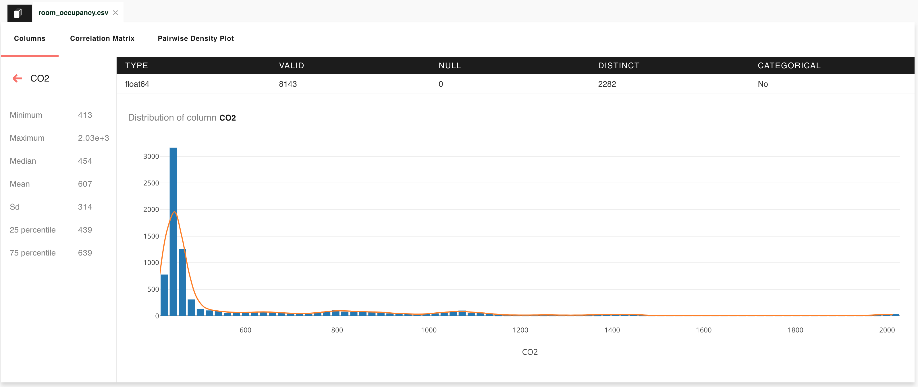Click the CATEGORICAL column header

pyautogui.click(x=789, y=65)
